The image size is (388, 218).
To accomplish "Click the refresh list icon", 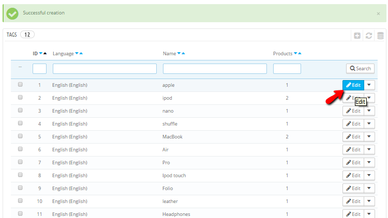I will [369, 36].
